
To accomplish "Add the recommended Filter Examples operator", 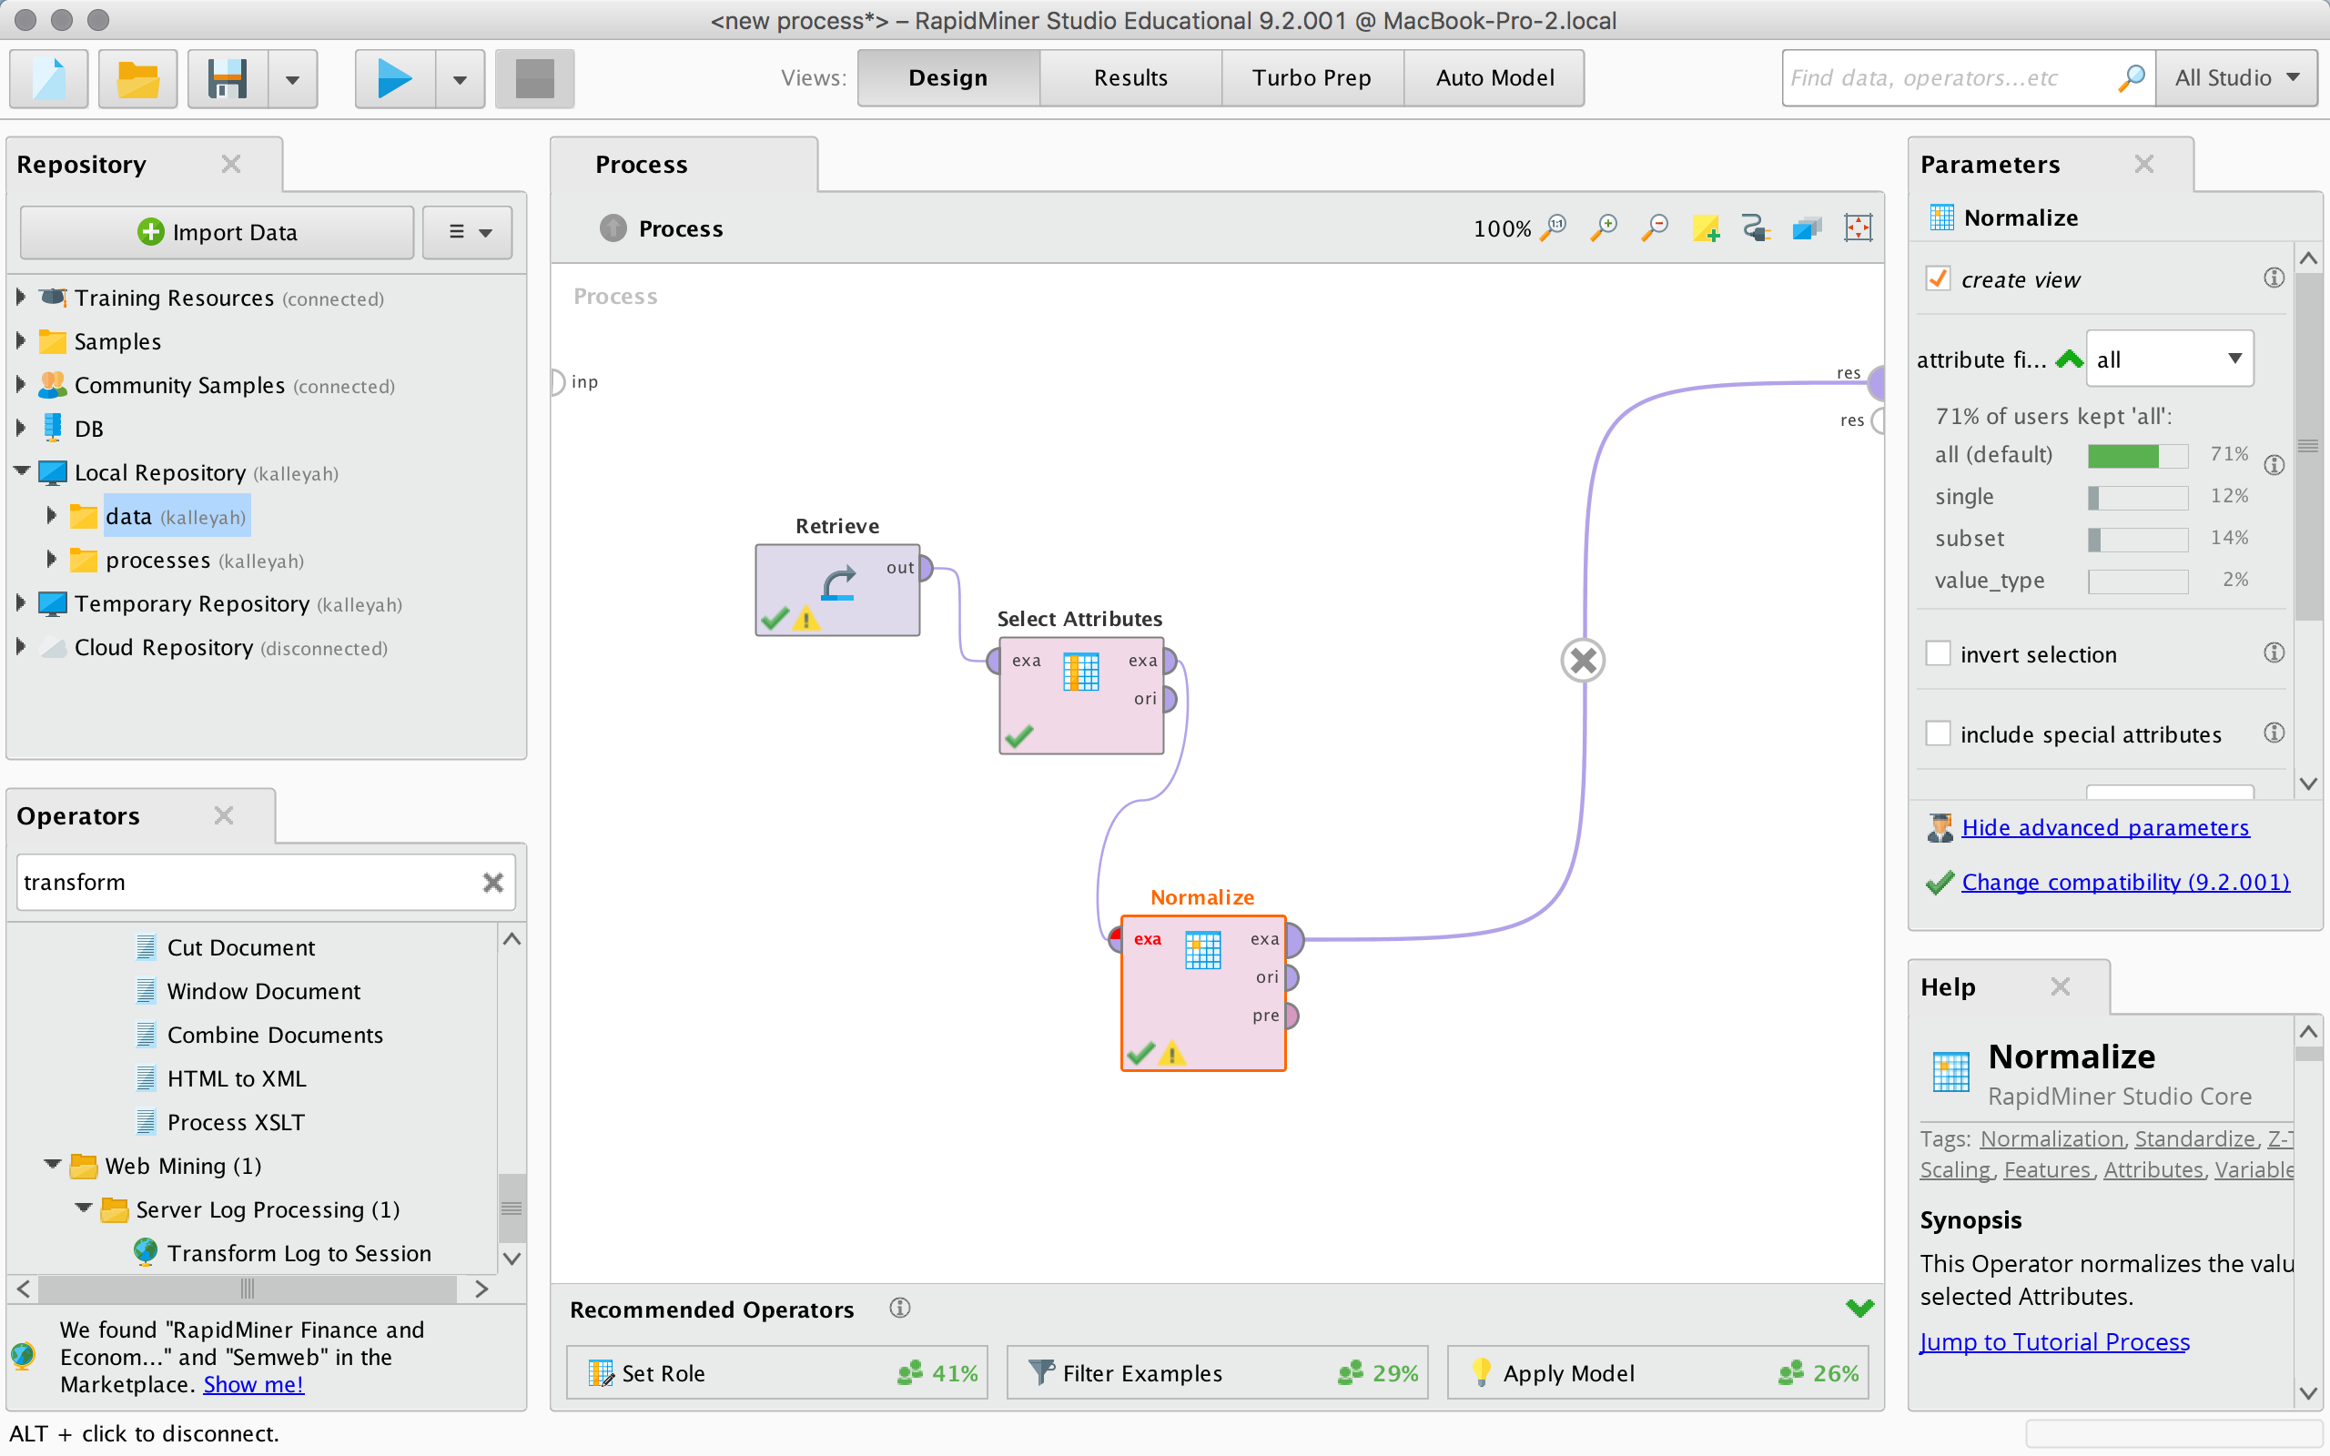I will 1217,1372.
